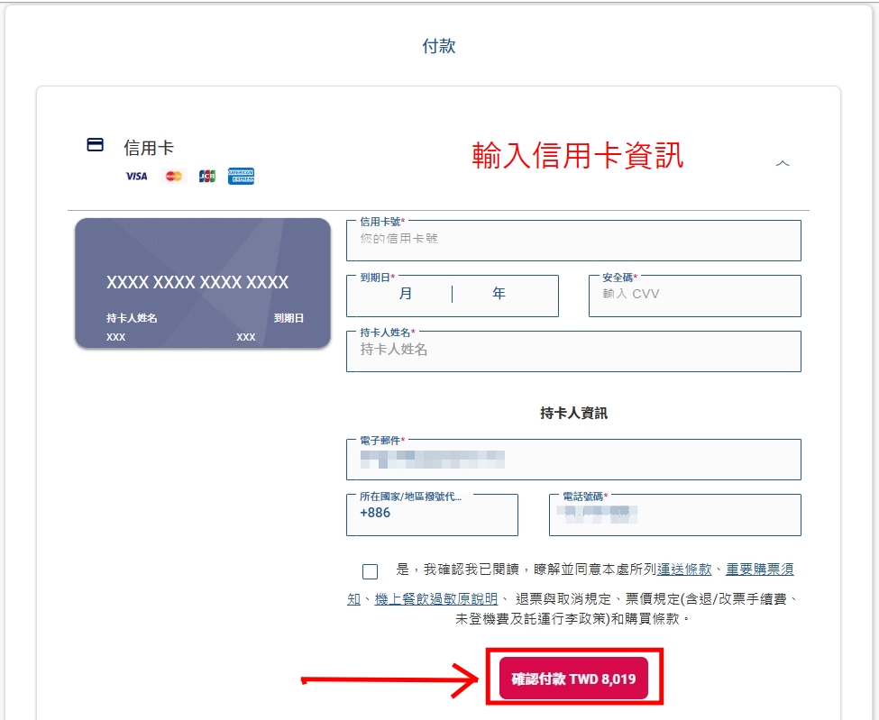Click the VISA card logo

tap(136, 177)
